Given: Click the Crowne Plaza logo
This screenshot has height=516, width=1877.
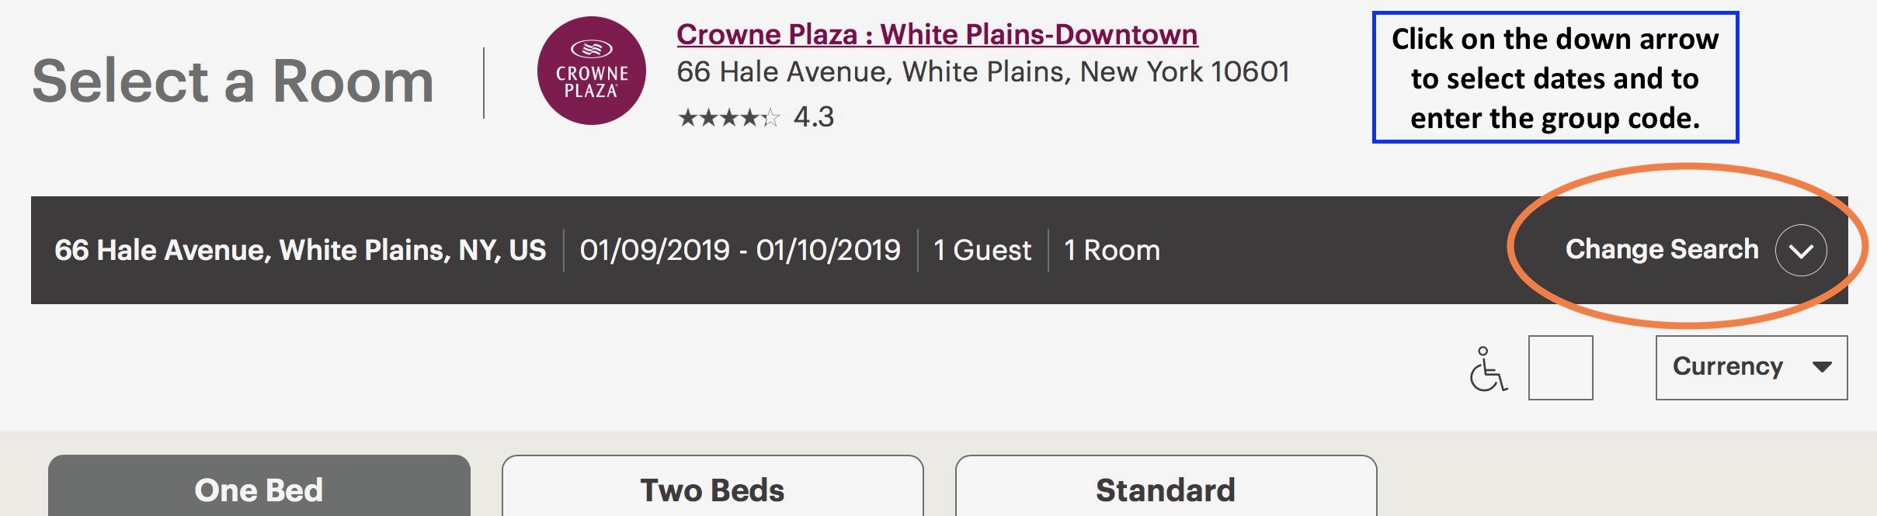Looking at the screenshot, I should 592,71.
